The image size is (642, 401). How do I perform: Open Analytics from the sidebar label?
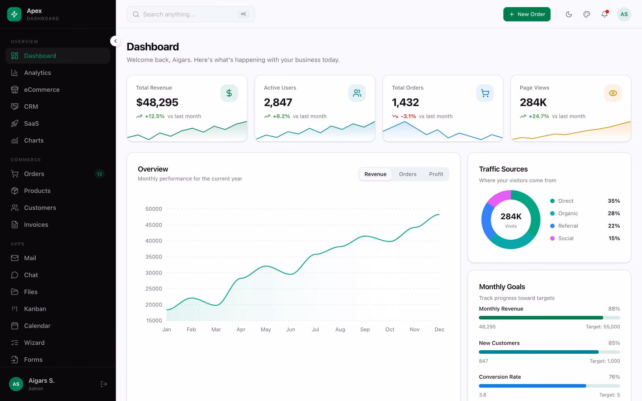37,73
